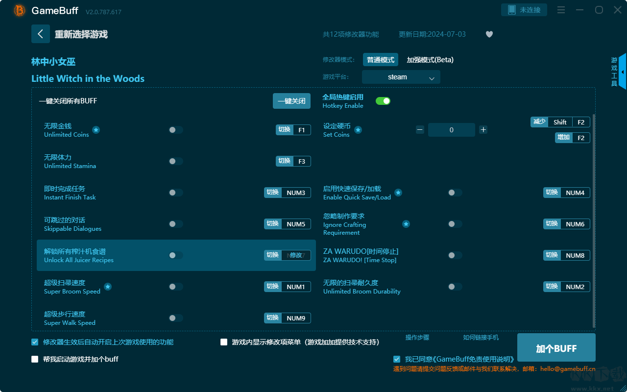Viewport: 627px width, 392px height.
Task: Turn on Instant Finish Task
Action: pyautogui.click(x=176, y=193)
